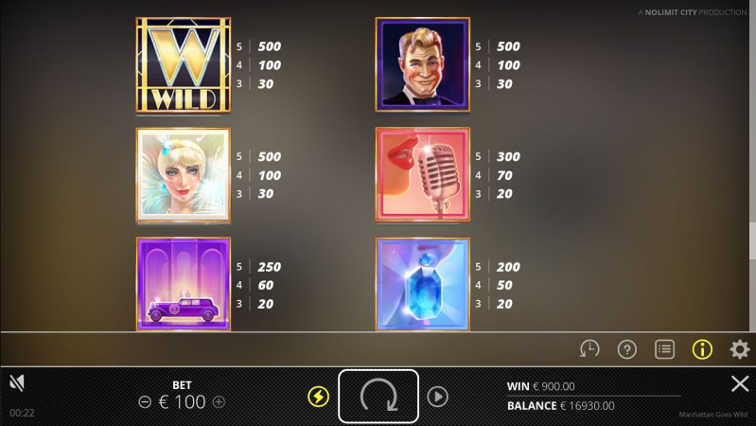Image resolution: width=756 pixels, height=426 pixels.
Task: Open the game rules list icon
Action: (x=664, y=348)
